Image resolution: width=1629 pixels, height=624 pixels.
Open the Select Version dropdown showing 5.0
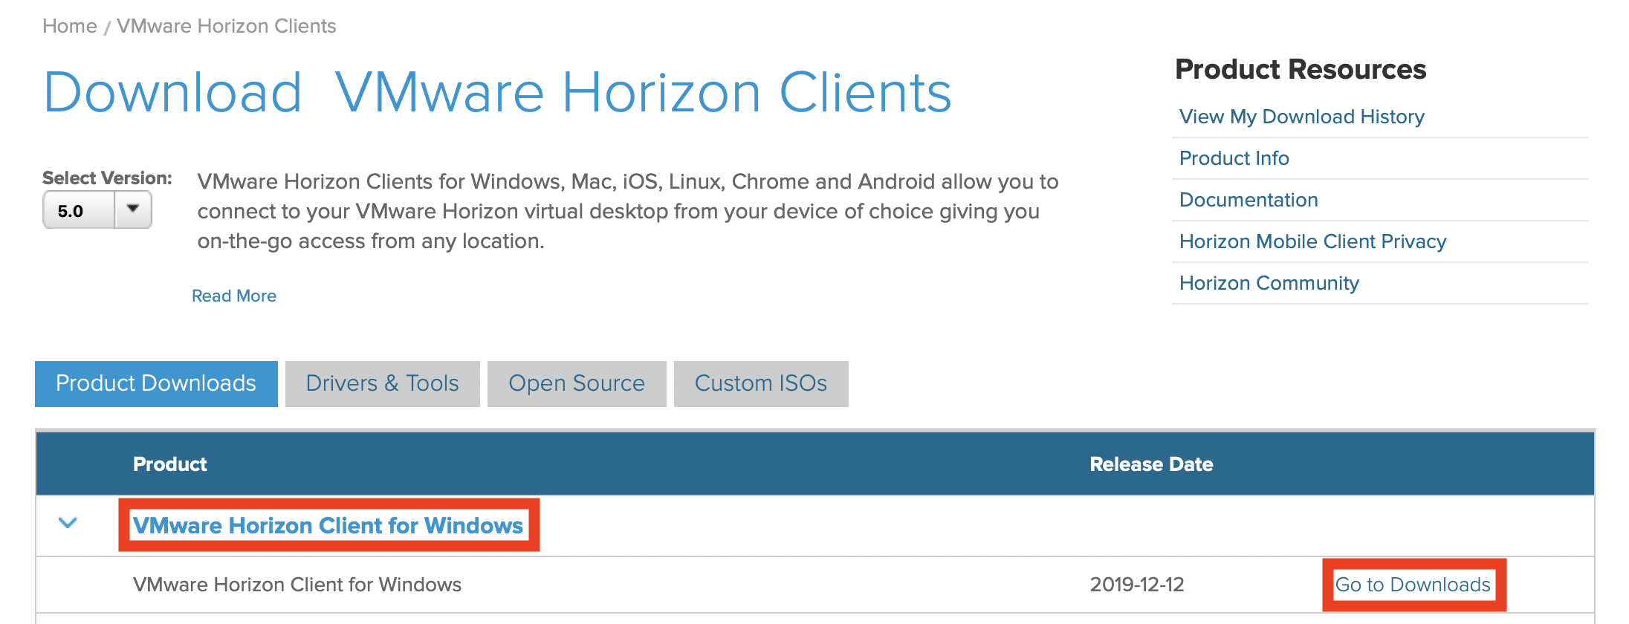(97, 210)
